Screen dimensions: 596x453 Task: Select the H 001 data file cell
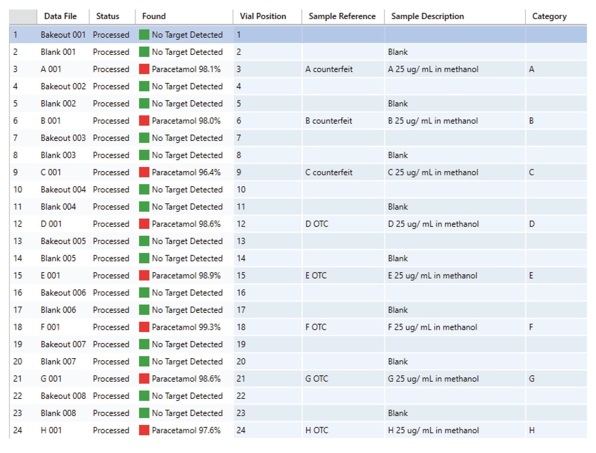[x=51, y=430]
